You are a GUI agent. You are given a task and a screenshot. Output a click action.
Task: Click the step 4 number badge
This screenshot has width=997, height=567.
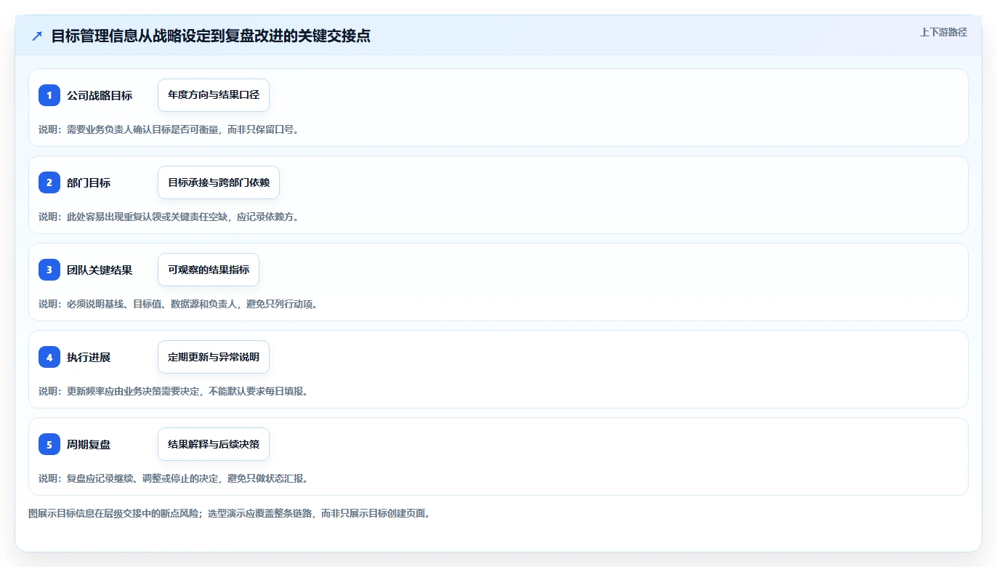[49, 357]
